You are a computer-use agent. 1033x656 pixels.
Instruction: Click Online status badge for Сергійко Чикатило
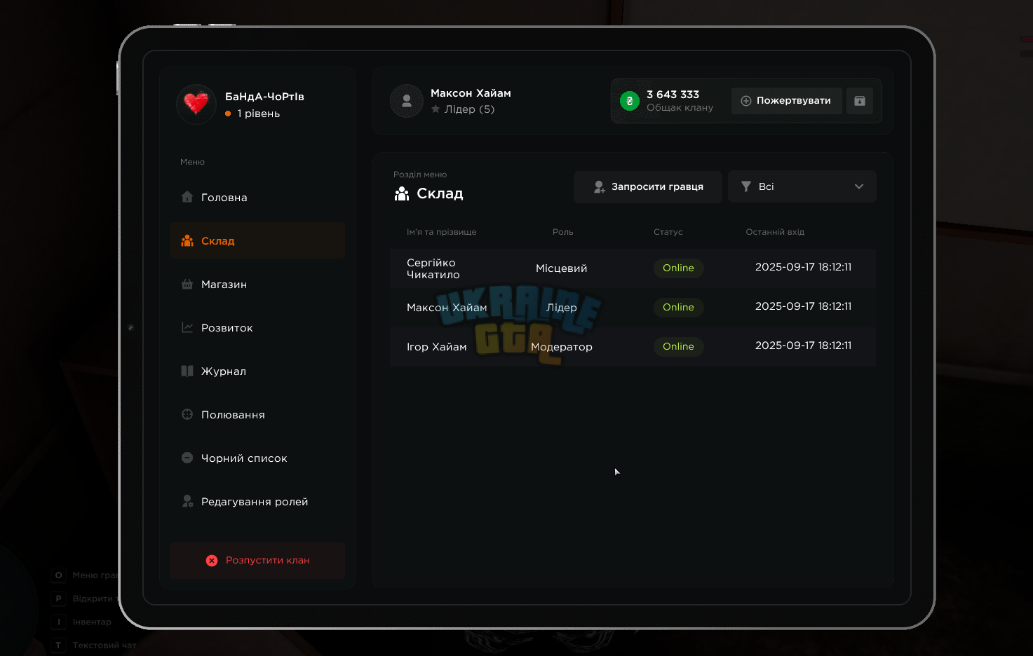pos(678,268)
